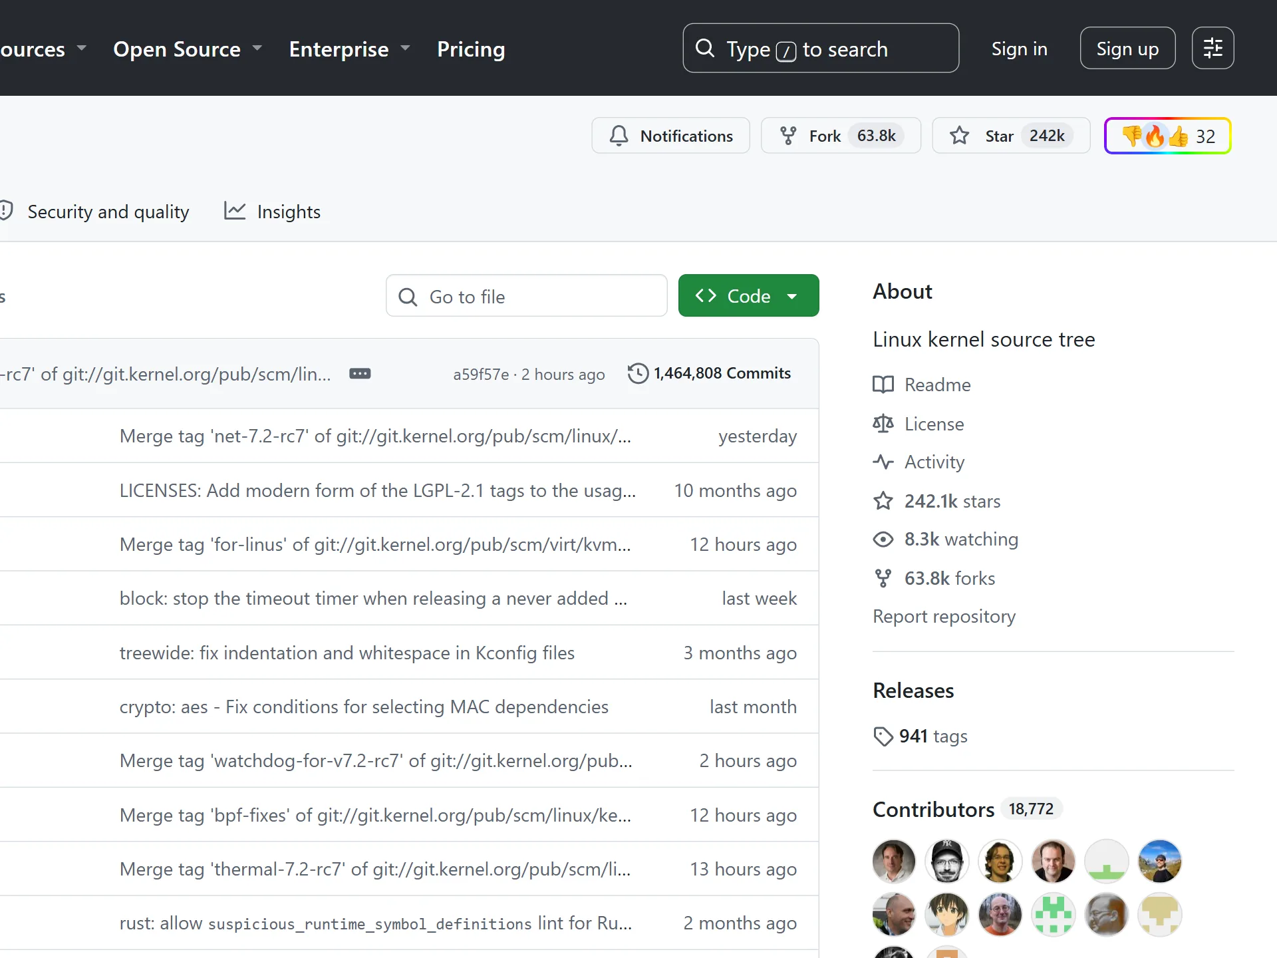Open first contributor avatar in top row

(894, 861)
